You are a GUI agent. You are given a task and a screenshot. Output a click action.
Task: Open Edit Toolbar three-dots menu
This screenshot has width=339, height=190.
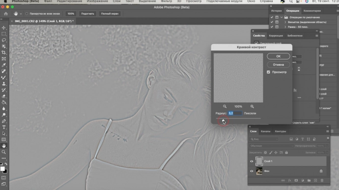click(3, 158)
